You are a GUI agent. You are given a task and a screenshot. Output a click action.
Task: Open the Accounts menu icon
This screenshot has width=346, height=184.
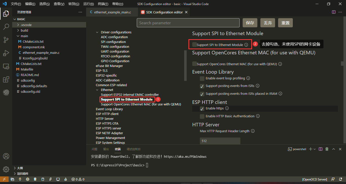tap(6, 156)
